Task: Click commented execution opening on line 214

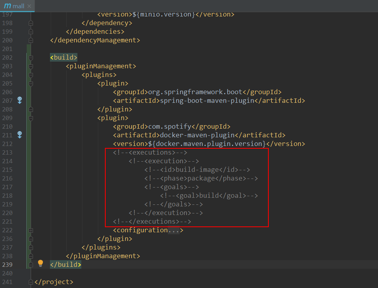Action: (x=164, y=161)
